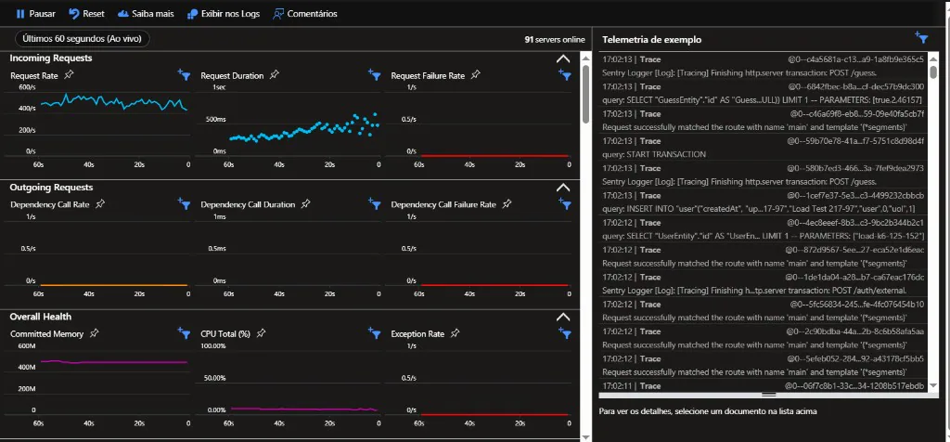The width and height of the screenshot is (950, 442).
Task: Select trace with ID ending 27-eca52e1d6eac
Action: coord(763,256)
